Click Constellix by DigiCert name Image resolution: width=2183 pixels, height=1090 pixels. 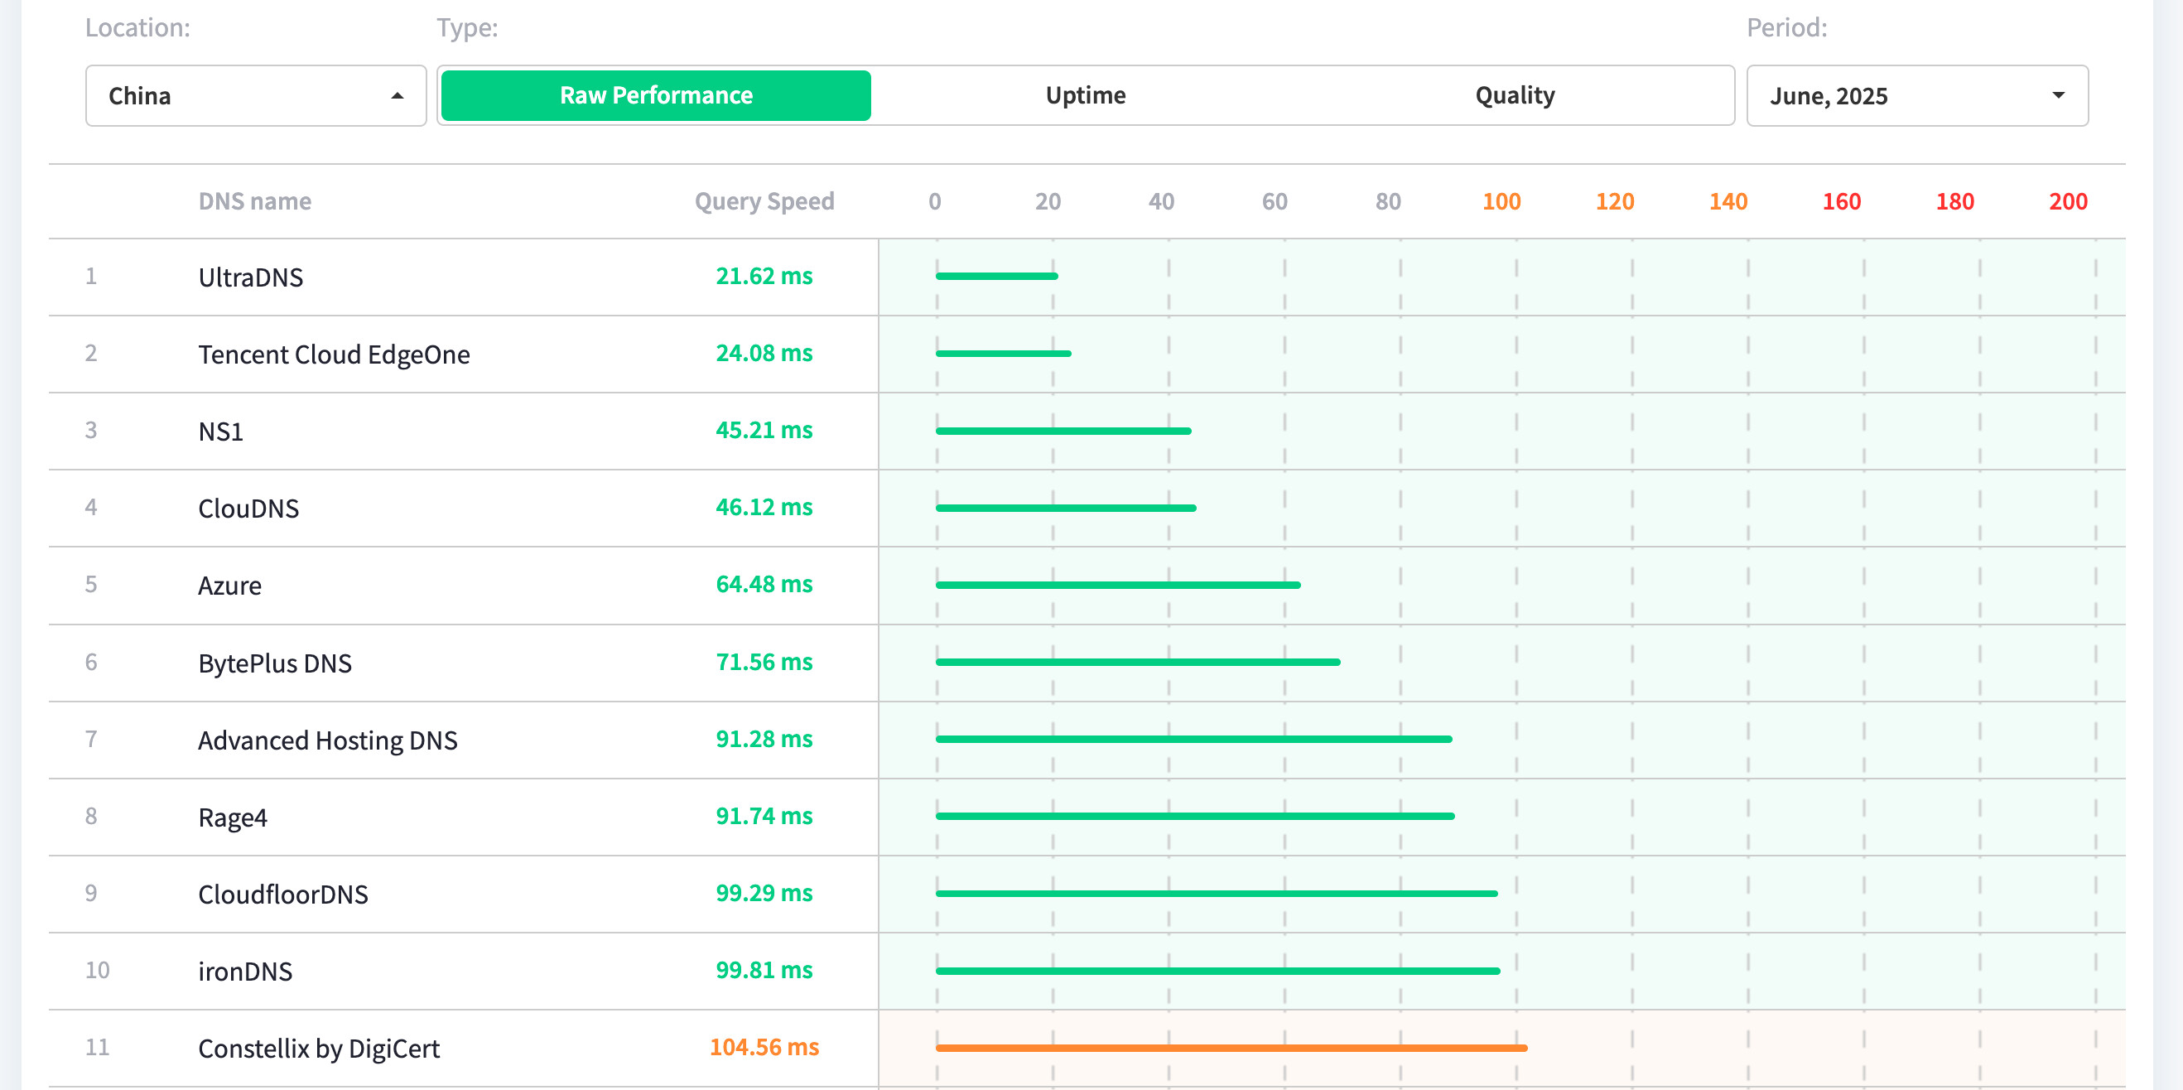coord(319,1049)
